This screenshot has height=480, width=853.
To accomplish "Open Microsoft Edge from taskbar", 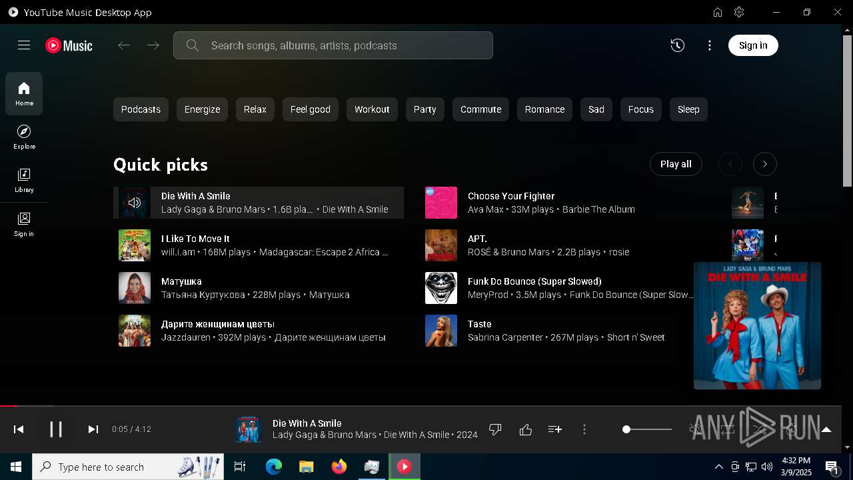I will 274,467.
